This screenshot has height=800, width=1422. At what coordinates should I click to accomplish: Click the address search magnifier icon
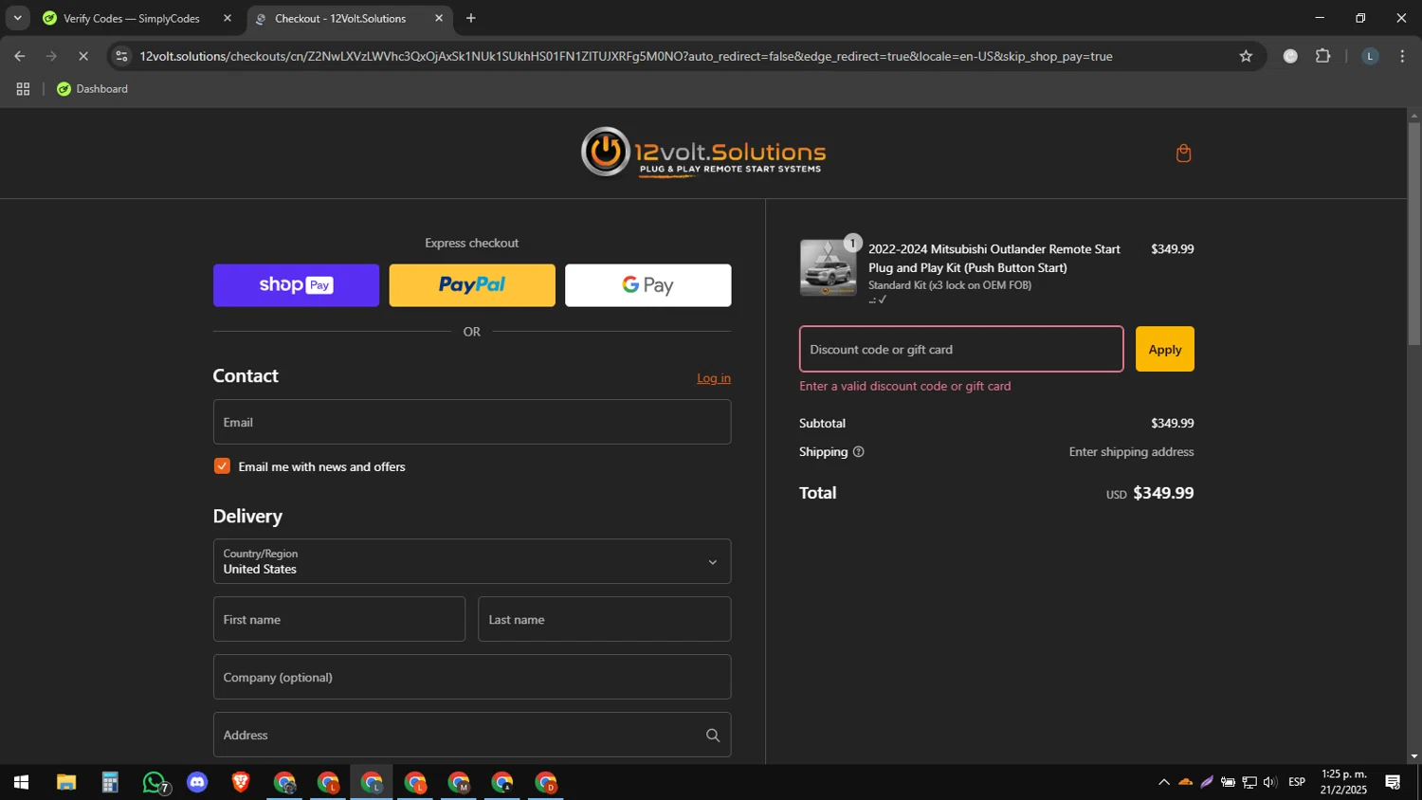(x=713, y=736)
